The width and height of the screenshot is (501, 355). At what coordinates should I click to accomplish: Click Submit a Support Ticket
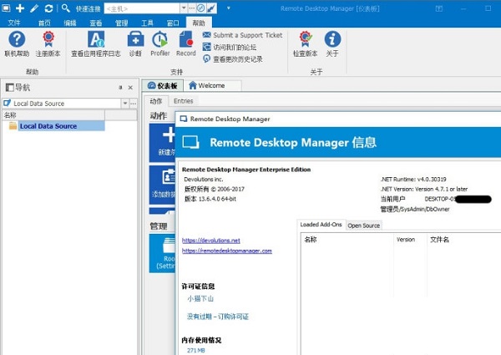pos(243,35)
